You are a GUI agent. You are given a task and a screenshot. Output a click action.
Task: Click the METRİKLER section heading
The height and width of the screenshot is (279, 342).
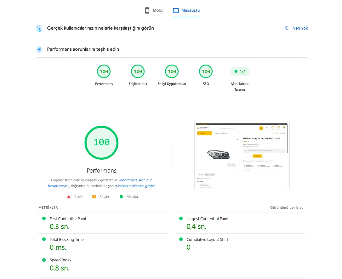tap(48, 208)
